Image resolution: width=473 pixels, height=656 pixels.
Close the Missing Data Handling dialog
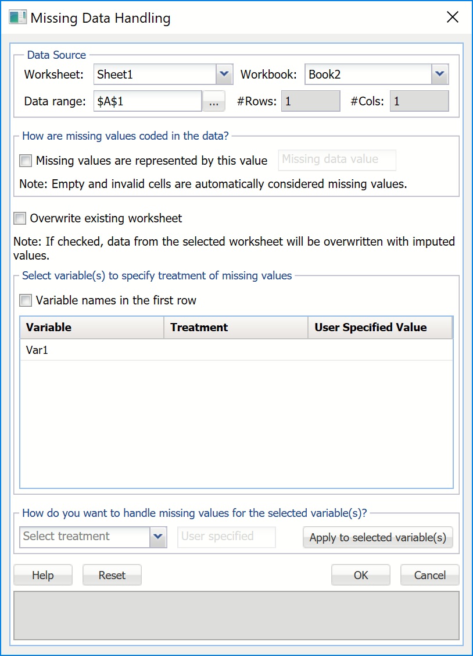pos(452,17)
